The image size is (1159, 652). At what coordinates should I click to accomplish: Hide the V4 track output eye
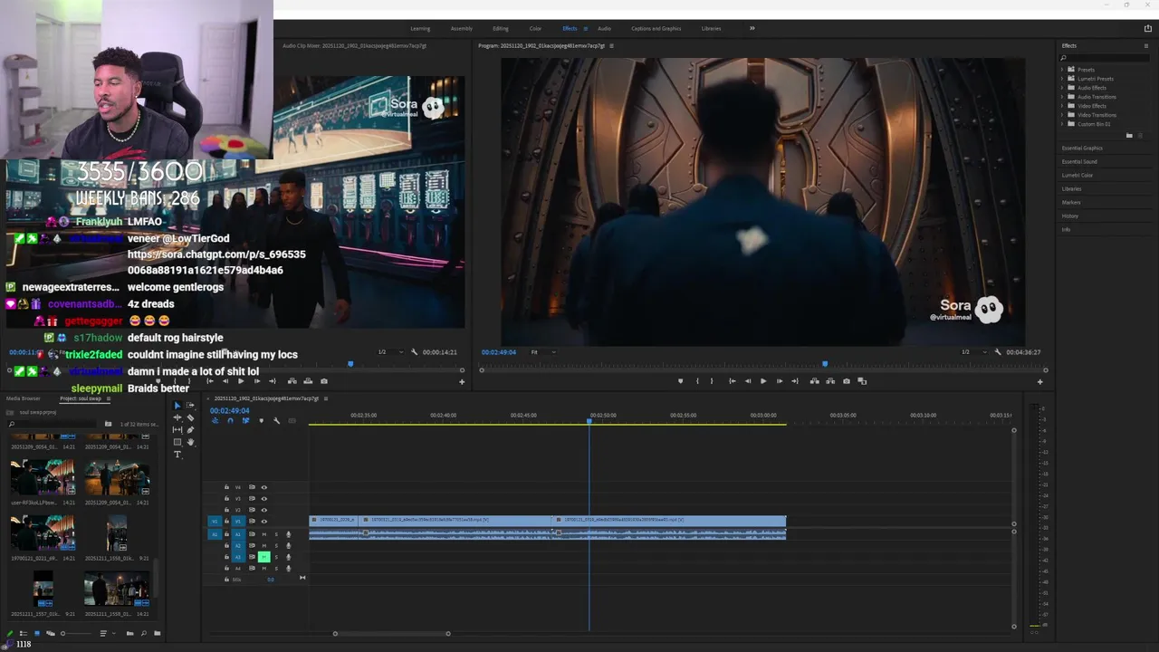pyautogui.click(x=264, y=487)
